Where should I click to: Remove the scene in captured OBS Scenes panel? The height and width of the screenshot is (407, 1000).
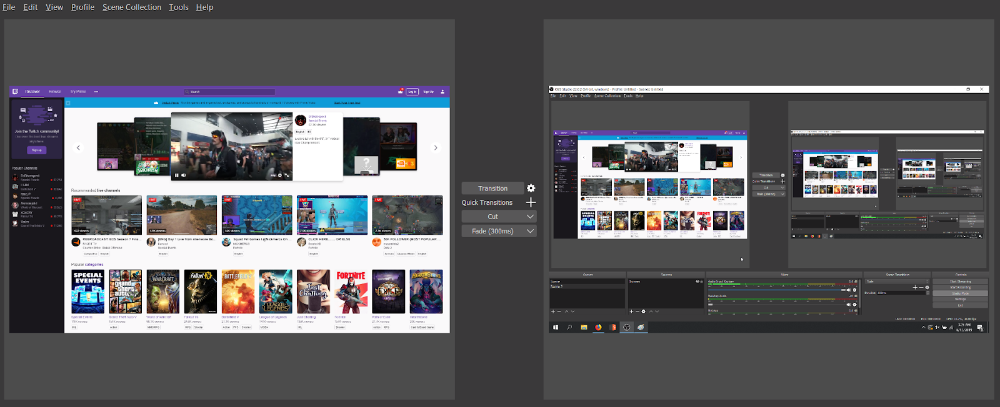(559, 311)
